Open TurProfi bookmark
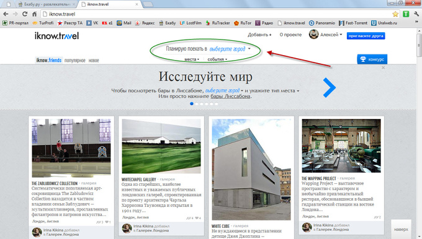Screen dimensions: 422x239 43,23
